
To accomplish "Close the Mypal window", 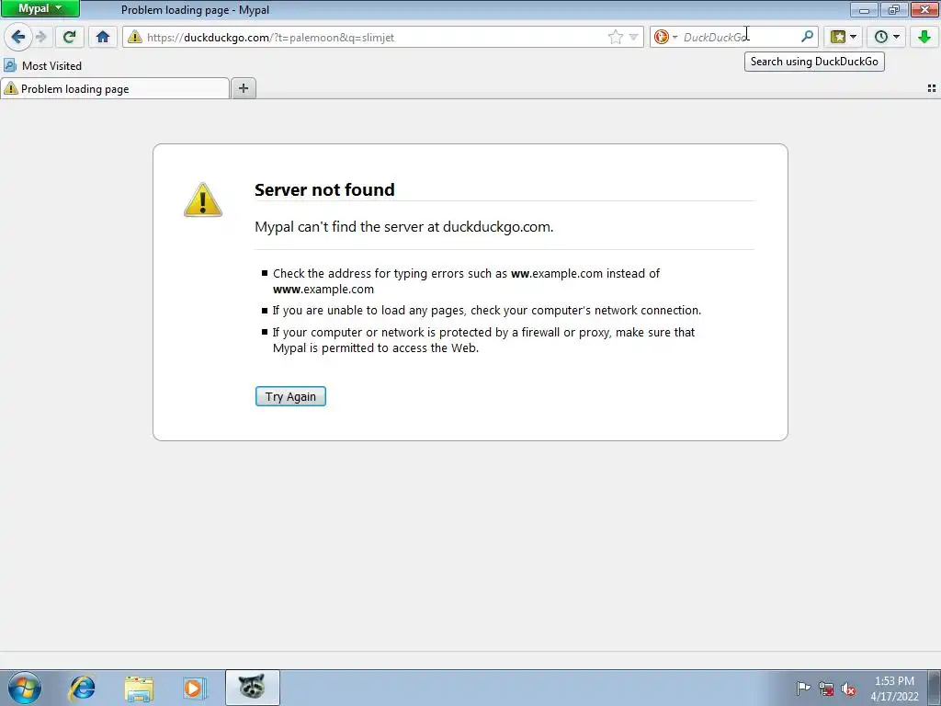I will 924,9.
